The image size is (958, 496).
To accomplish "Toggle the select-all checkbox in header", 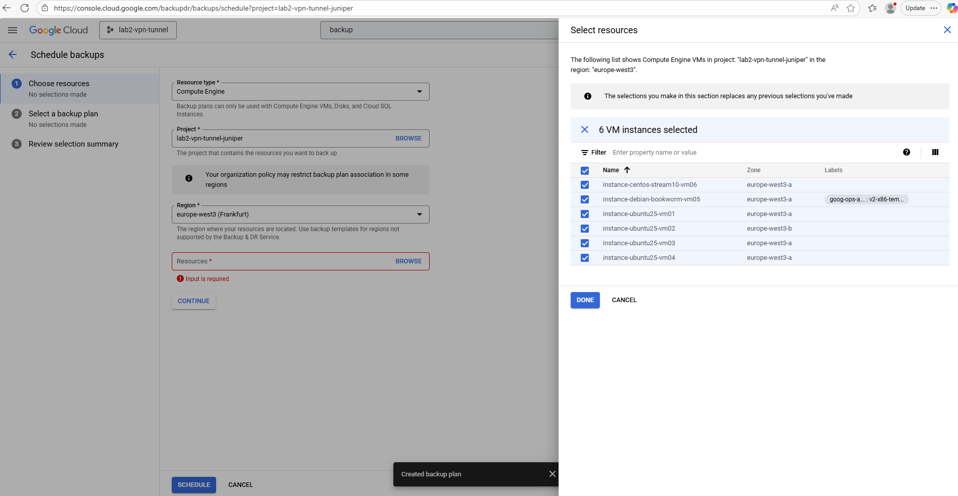I will (x=585, y=171).
